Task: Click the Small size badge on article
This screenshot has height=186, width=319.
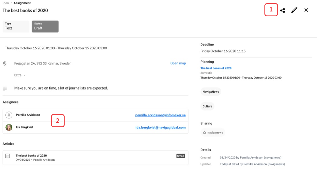Action: point(181,156)
